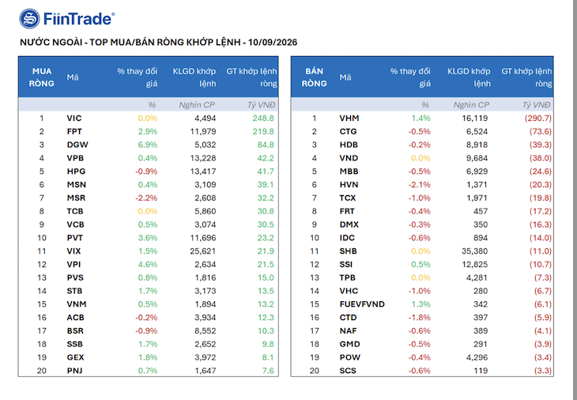Select the GMD ticker

349,344
